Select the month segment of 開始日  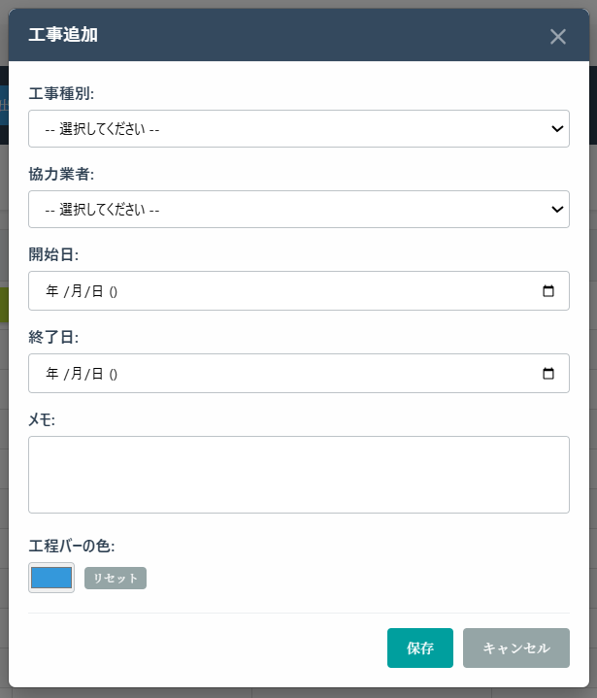pos(76,291)
